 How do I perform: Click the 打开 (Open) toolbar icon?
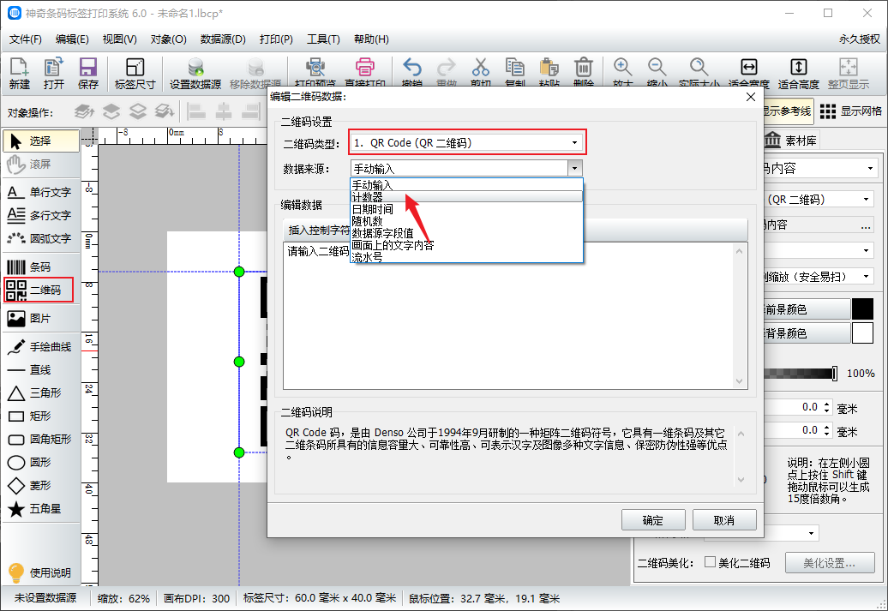[x=54, y=73]
